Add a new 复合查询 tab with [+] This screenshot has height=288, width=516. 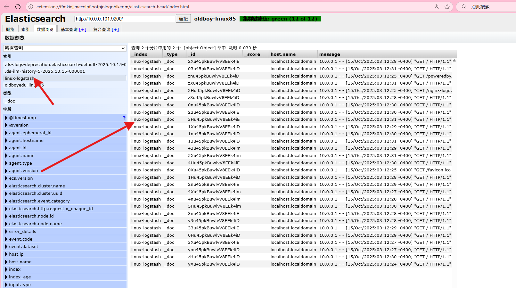click(x=115, y=29)
